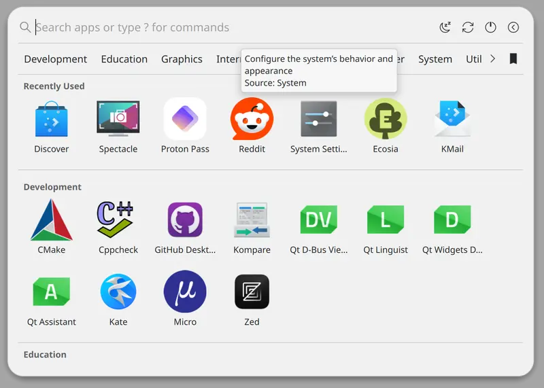Click the Recently Used section heading
This screenshot has width=544, height=388.
tap(54, 86)
